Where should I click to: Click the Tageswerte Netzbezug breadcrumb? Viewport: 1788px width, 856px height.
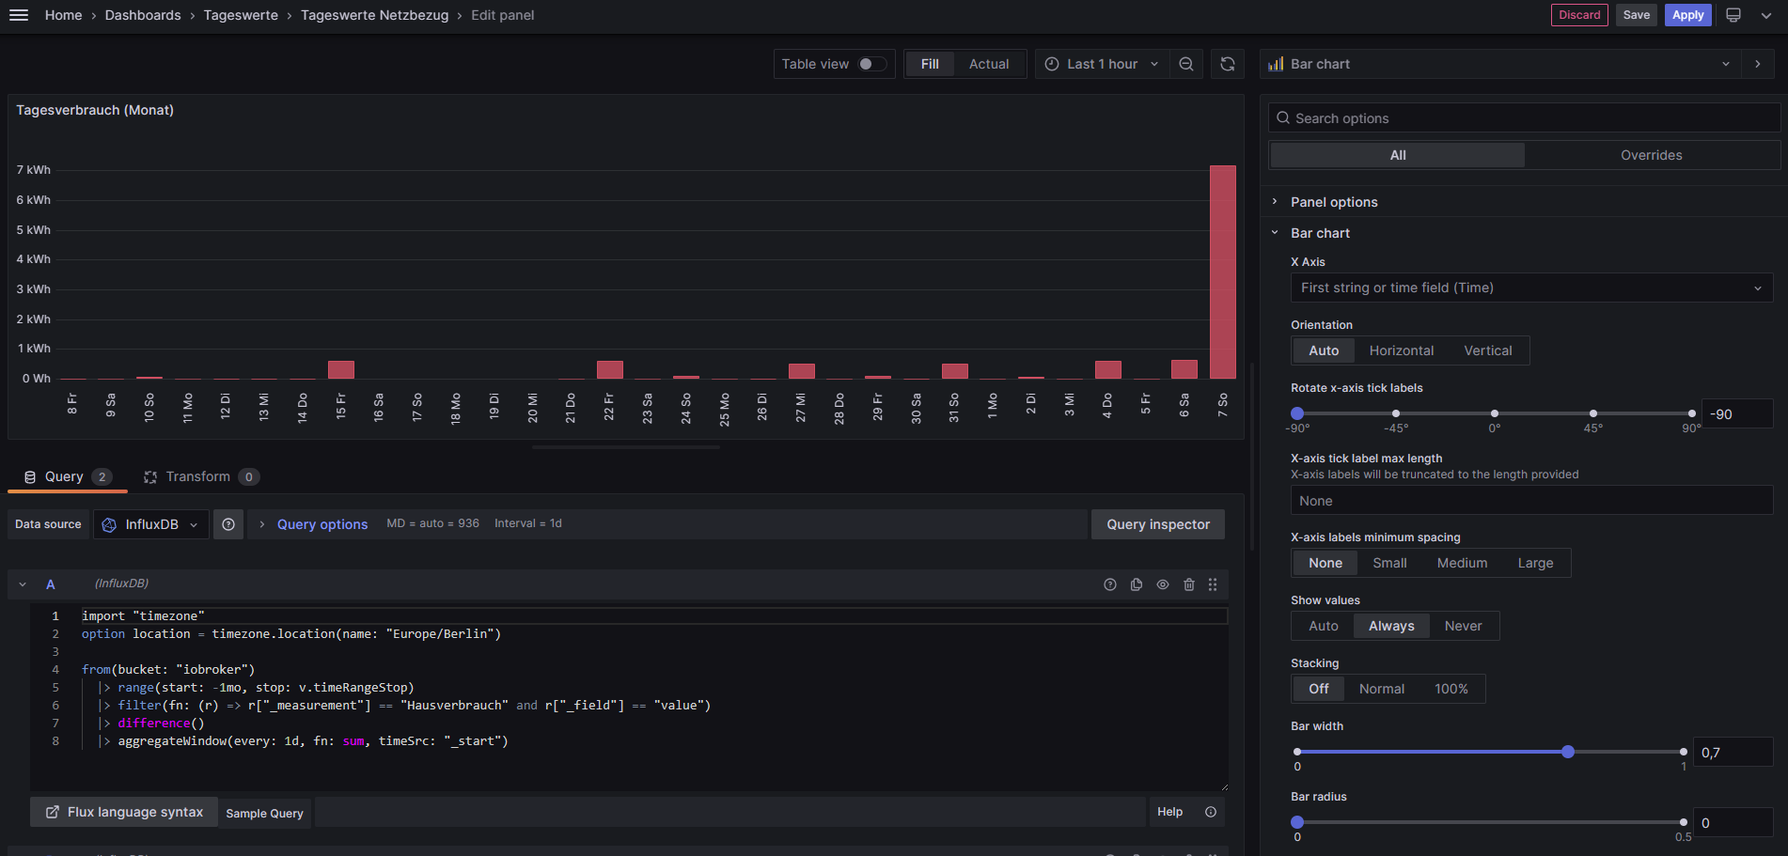pos(375,15)
